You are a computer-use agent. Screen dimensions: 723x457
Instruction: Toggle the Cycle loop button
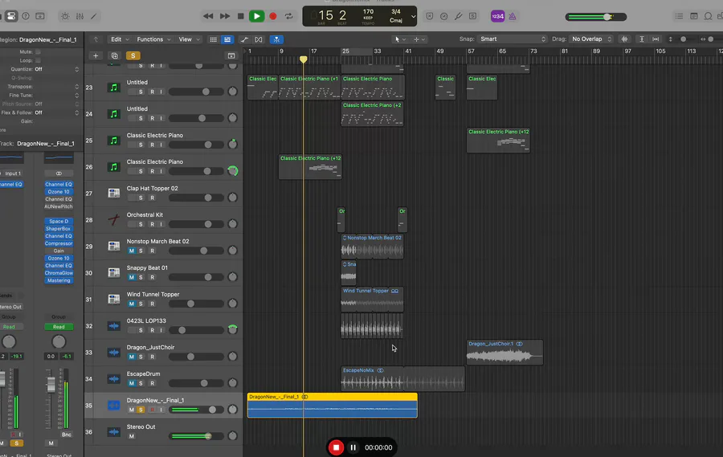tap(288, 16)
